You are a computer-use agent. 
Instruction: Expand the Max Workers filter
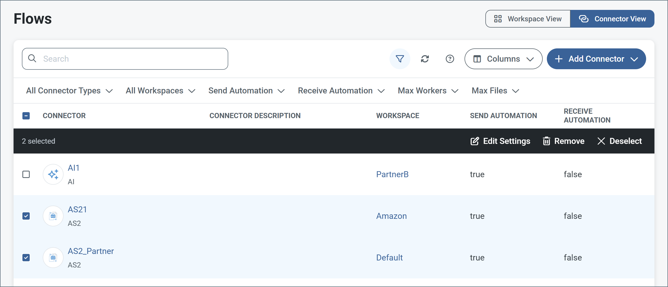click(428, 91)
